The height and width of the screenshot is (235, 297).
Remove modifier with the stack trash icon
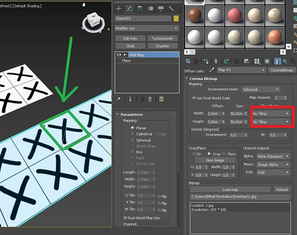(x=150, y=99)
